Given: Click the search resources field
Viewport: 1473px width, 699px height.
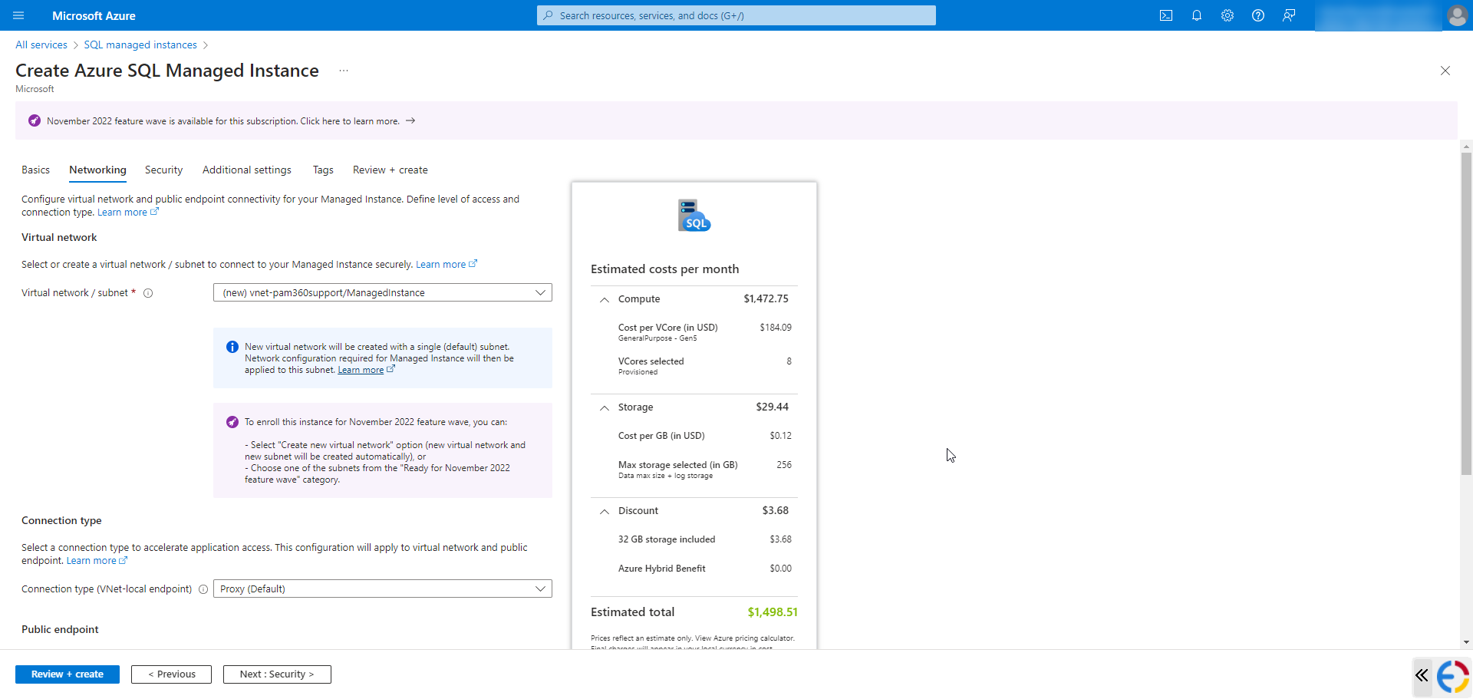Looking at the screenshot, I should tap(735, 15).
